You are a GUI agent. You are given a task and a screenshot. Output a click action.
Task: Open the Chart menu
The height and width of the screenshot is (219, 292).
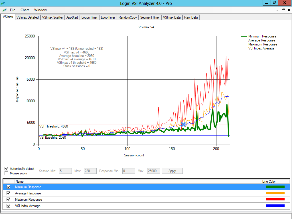point(25,10)
